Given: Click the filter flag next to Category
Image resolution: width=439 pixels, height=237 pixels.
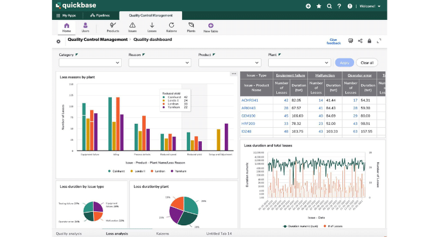Looking at the screenshot, I should 77,55.
